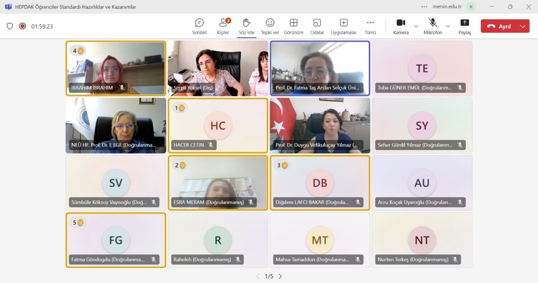Image resolution: width=538 pixels, height=283 pixels.
Task: Go to previous participants page
Action: pyautogui.click(x=258, y=276)
